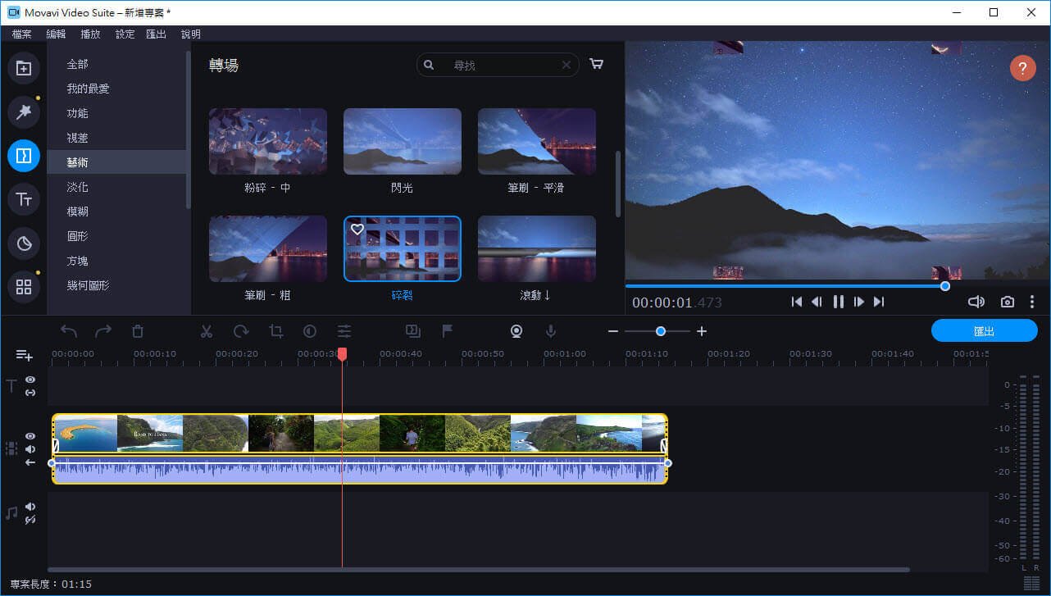Split clip with the scissors tool
Viewport: 1051px width, 596px height.
coord(207,331)
